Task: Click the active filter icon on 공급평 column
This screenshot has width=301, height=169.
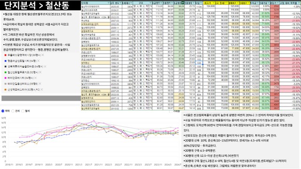Action: (183, 3)
